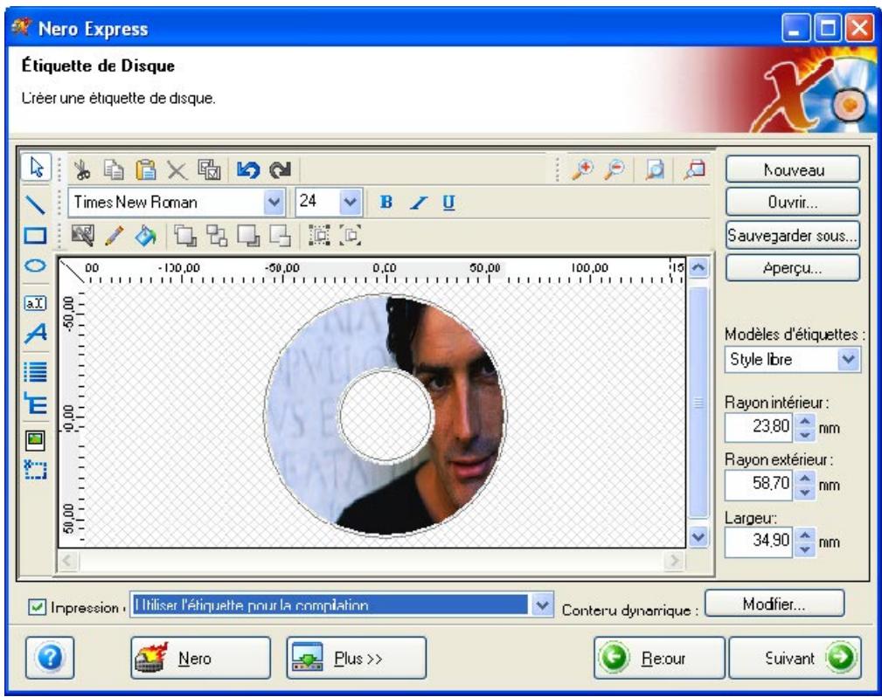The image size is (882, 697).
Task: Select the insert image tool
Action: coord(36,439)
